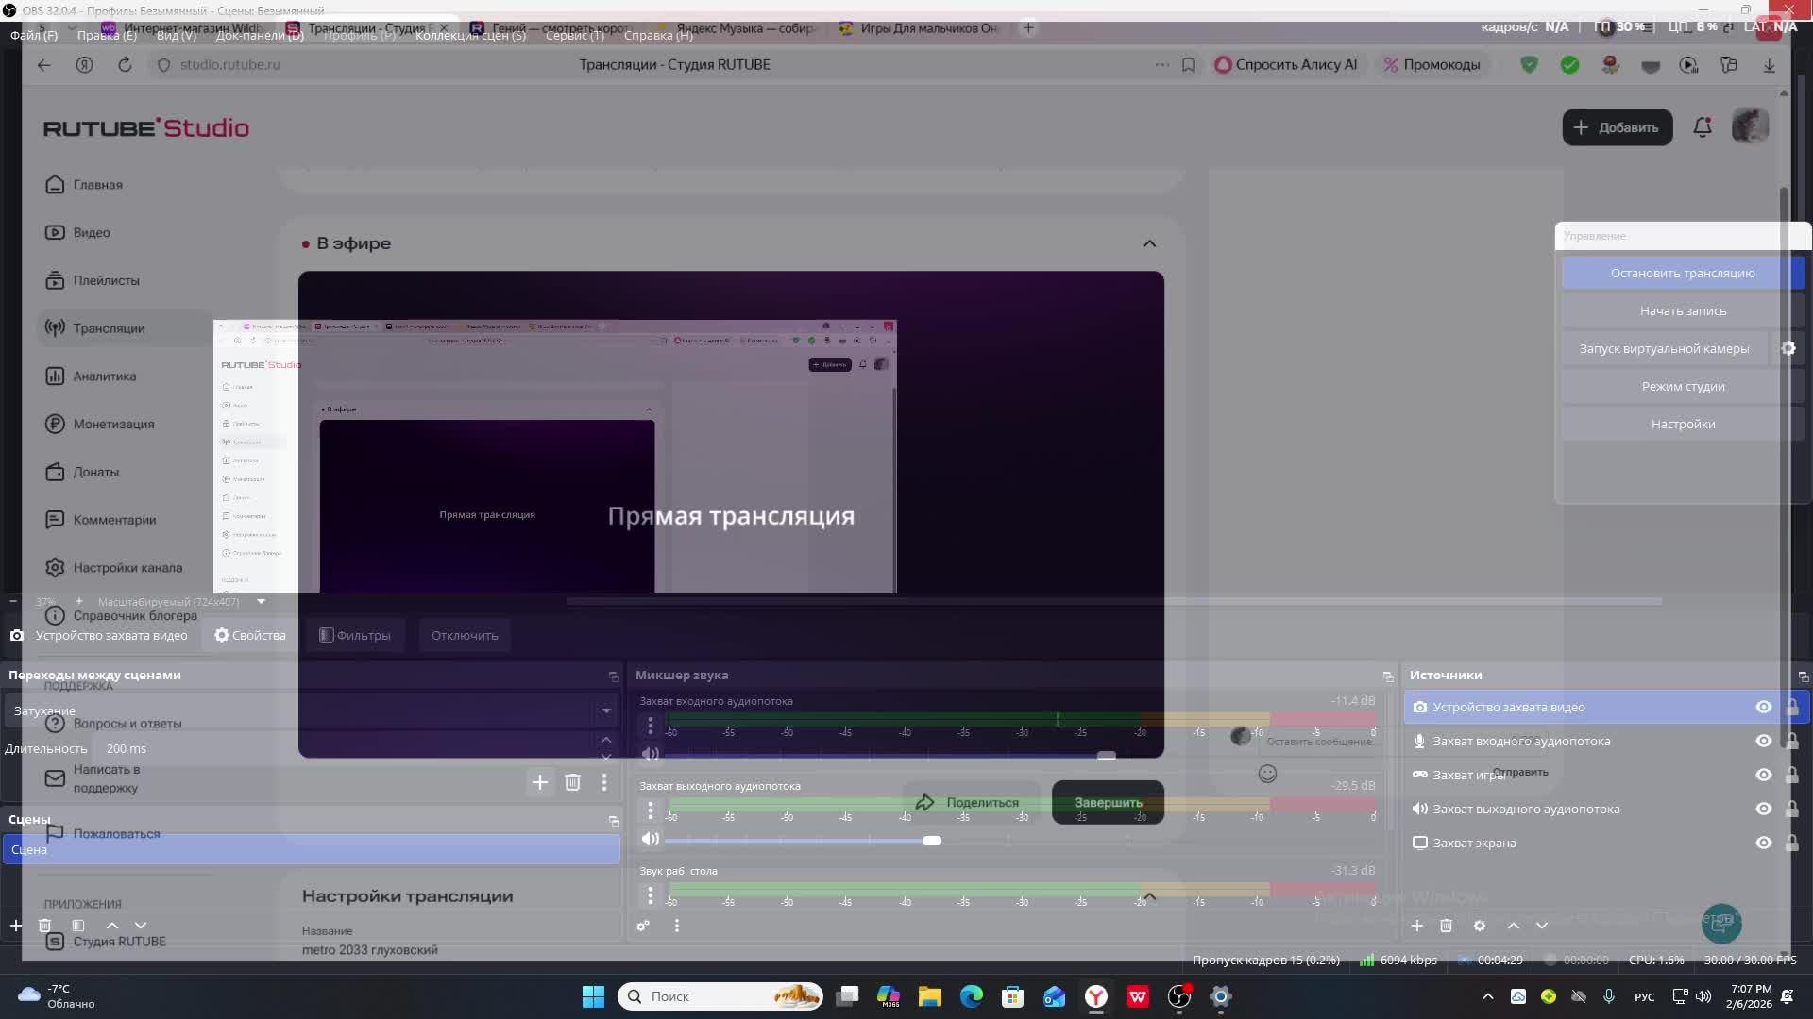Viewport: 1813px width, 1019px height.
Task: Open the Вид (V) menu
Action: pos(177,35)
